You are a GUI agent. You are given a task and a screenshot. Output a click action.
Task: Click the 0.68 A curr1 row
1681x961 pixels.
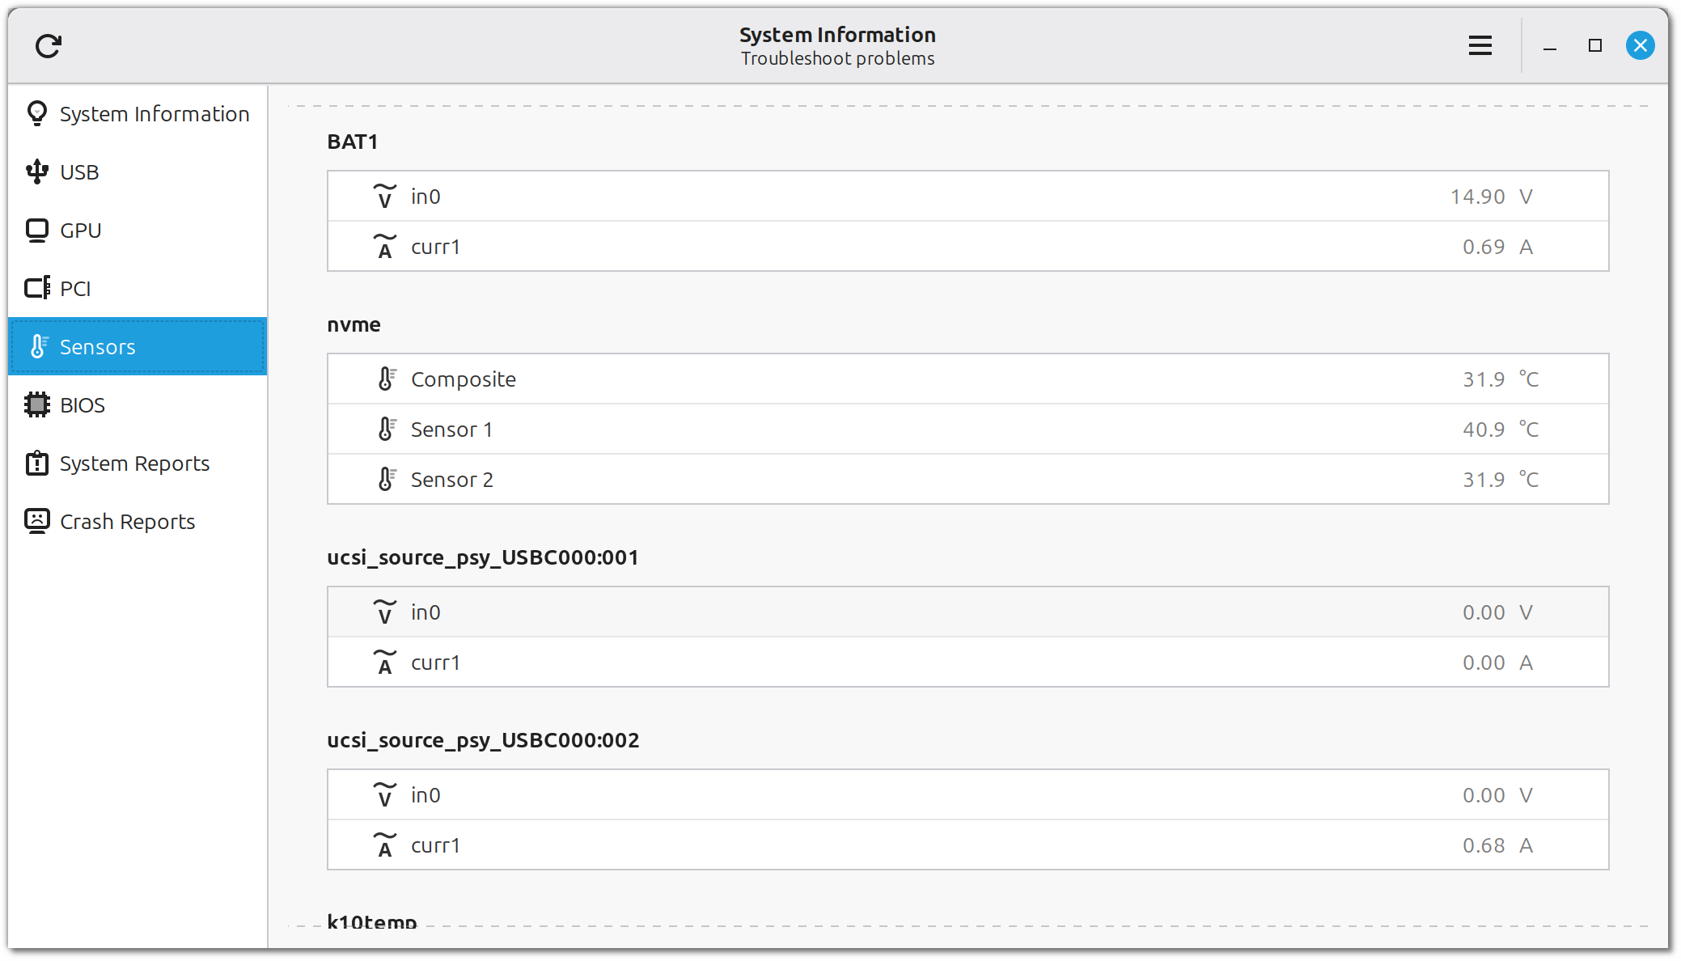(968, 845)
